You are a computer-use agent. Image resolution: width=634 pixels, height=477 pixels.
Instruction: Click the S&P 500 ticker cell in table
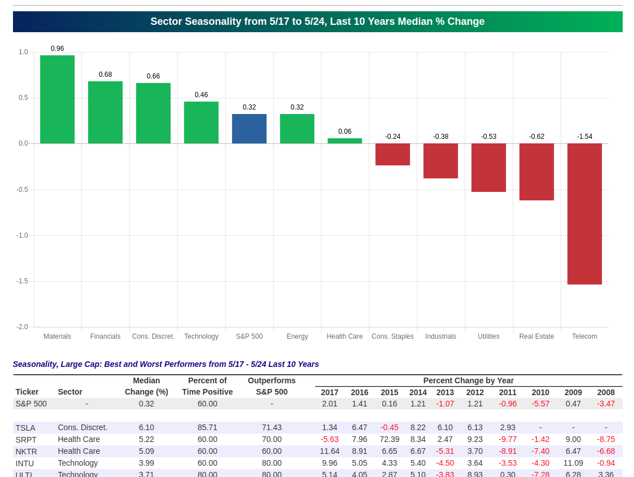tap(31, 404)
